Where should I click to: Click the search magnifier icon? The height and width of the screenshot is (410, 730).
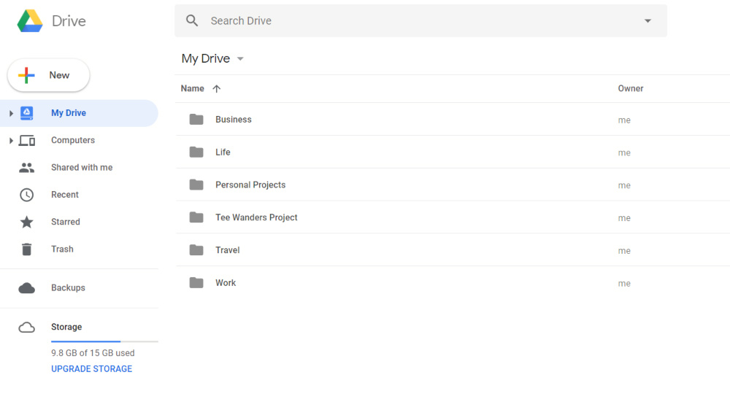click(x=192, y=20)
